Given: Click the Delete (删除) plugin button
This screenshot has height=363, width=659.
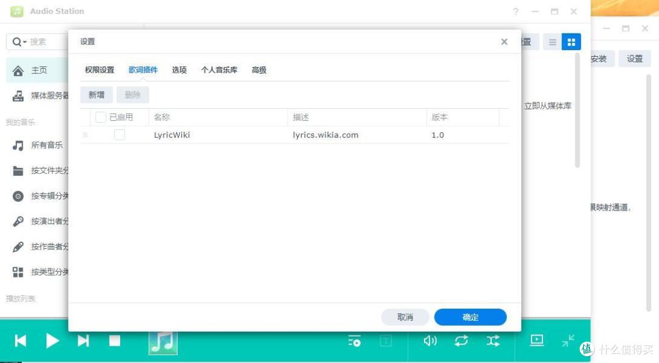Looking at the screenshot, I should coord(133,95).
